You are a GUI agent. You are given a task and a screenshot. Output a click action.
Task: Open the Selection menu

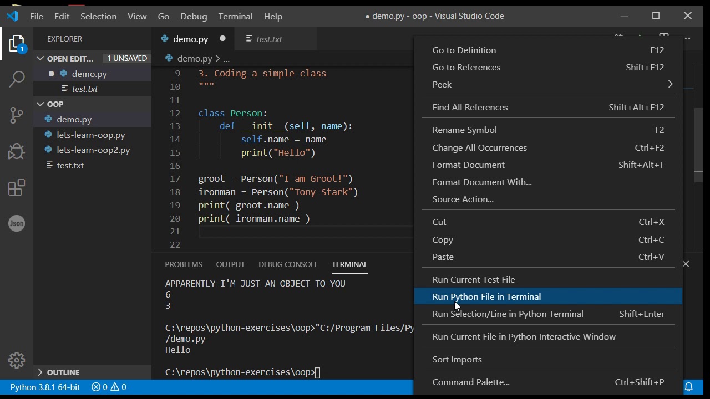coord(98,16)
